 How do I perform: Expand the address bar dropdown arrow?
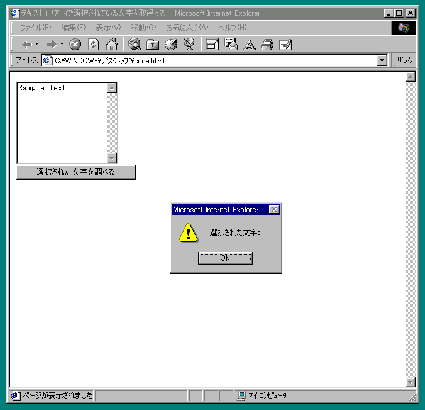tap(382, 60)
